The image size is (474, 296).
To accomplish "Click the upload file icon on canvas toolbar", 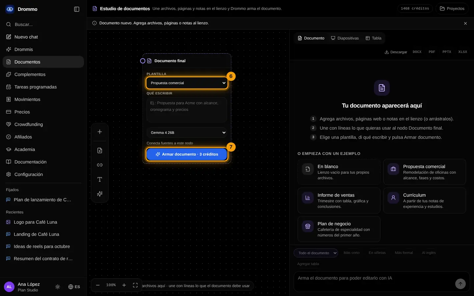I will [x=100, y=151].
